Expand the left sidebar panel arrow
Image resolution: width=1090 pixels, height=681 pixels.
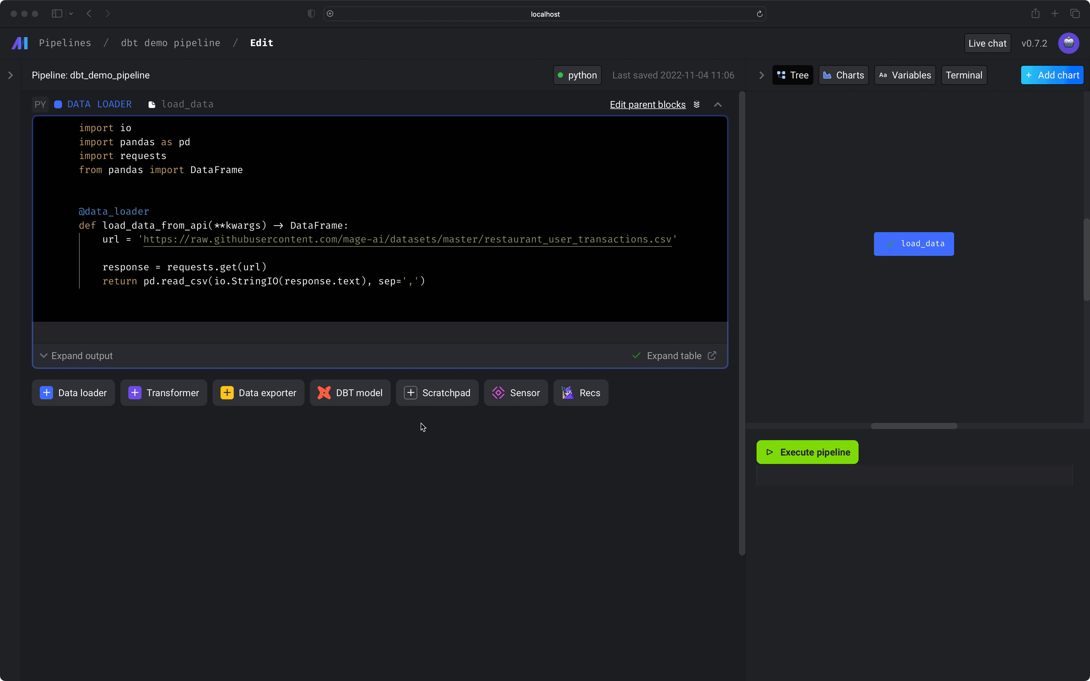10,75
